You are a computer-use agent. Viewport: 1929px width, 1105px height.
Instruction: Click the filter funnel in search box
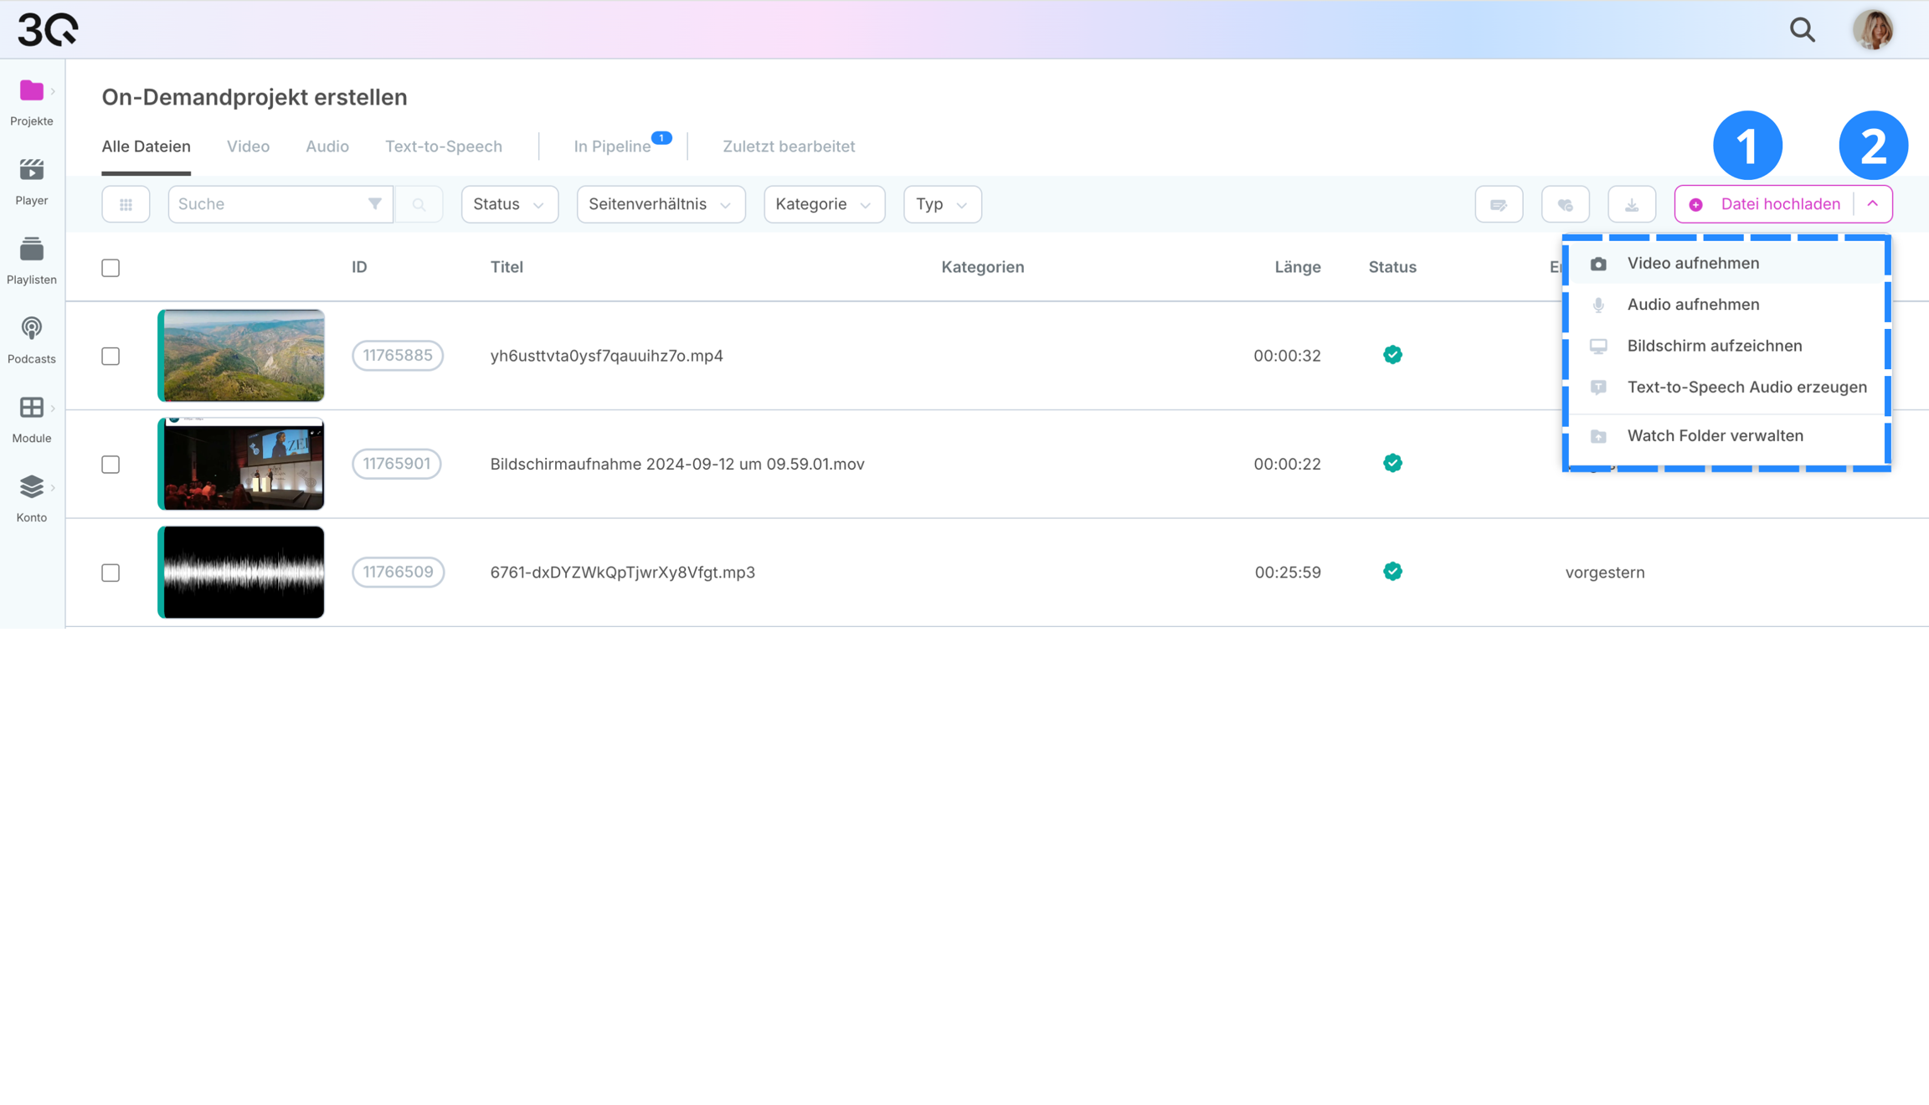[374, 203]
